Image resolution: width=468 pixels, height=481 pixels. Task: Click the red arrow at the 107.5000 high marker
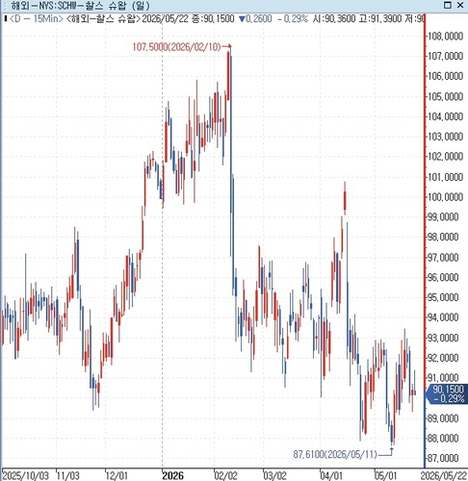226,46
